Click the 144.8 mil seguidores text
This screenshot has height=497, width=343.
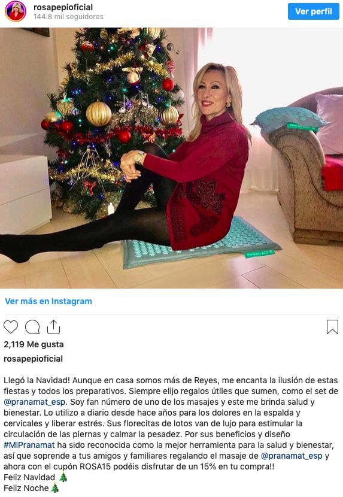coord(68,17)
